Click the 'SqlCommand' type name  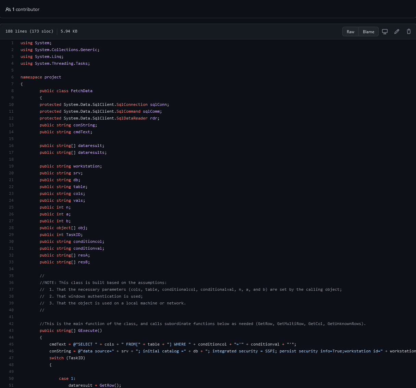pyautogui.click(x=129, y=111)
